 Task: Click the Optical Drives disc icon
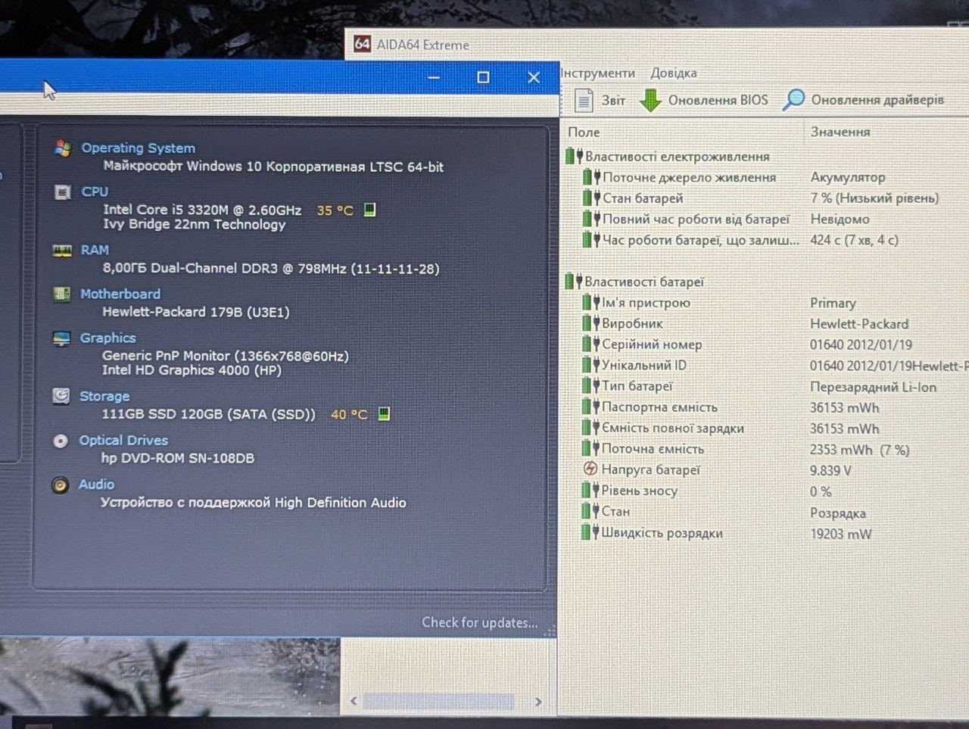click(61, 441)
